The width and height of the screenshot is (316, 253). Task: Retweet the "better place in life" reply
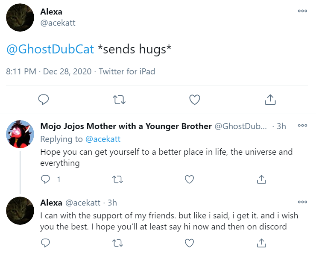(117, 179)
